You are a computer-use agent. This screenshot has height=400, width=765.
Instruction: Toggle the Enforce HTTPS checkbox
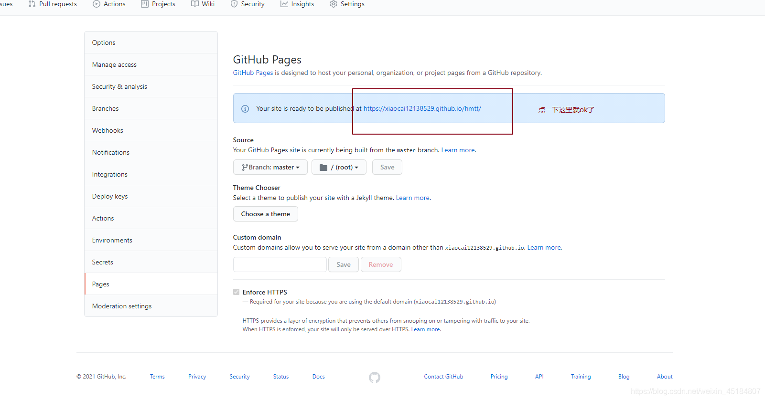[x=236, y=292]
